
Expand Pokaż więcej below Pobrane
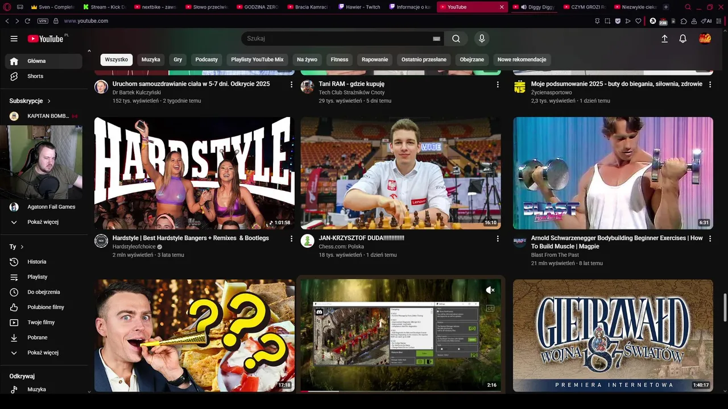pos(43,353)
